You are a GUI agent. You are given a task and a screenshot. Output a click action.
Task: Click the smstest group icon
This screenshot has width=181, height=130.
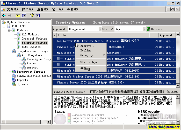click(x=24, y=67)
